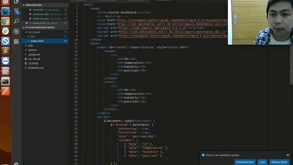Open Release Notes from notification
This screenshot has height=165, width=293.
(x=279, y=162)
